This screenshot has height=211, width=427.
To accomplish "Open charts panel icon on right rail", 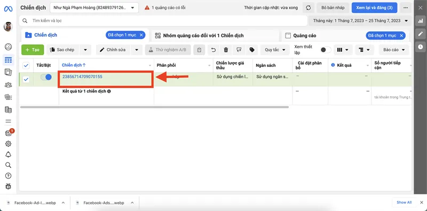I will [x=421, y=21].
